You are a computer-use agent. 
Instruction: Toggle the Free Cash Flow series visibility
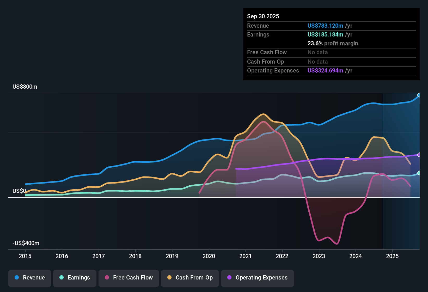(x=129, y=278)
